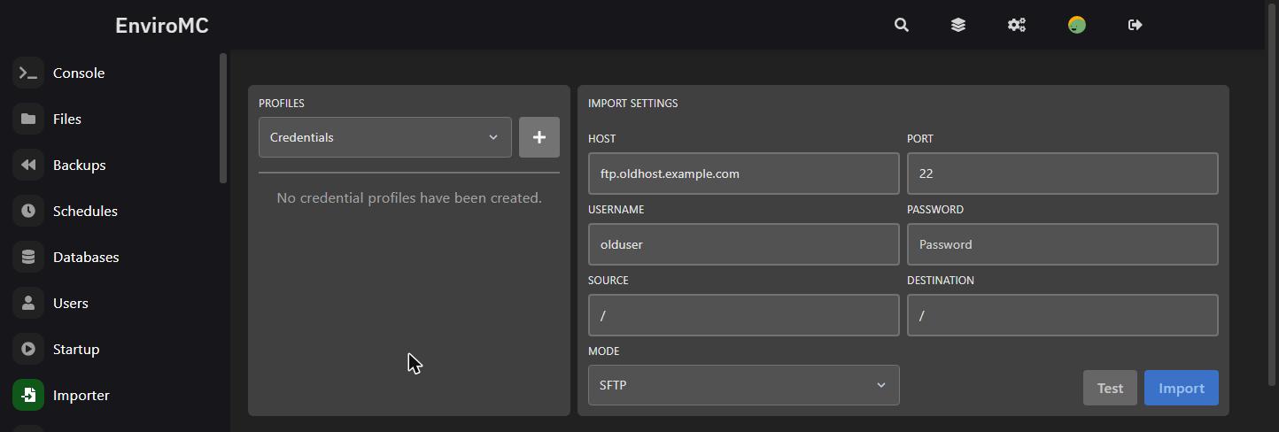
Task: Click the sidebar vertical scrollbar
Action: (224, 119)
